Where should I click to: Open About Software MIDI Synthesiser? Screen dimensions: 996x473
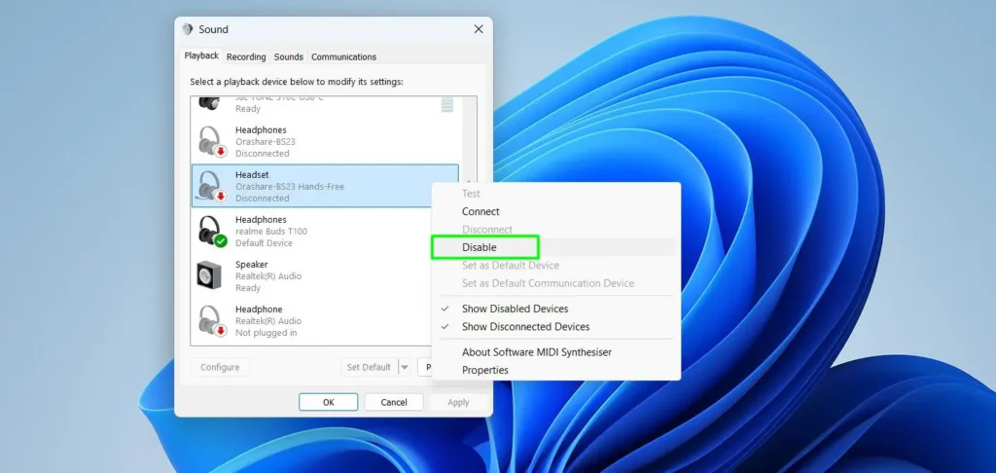pos(537,352)
